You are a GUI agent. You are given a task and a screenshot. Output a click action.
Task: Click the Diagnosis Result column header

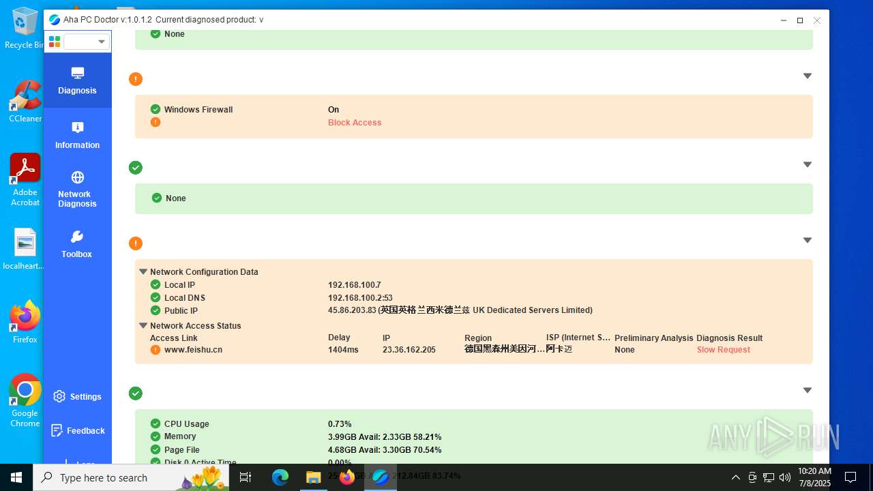click(729, 338)
